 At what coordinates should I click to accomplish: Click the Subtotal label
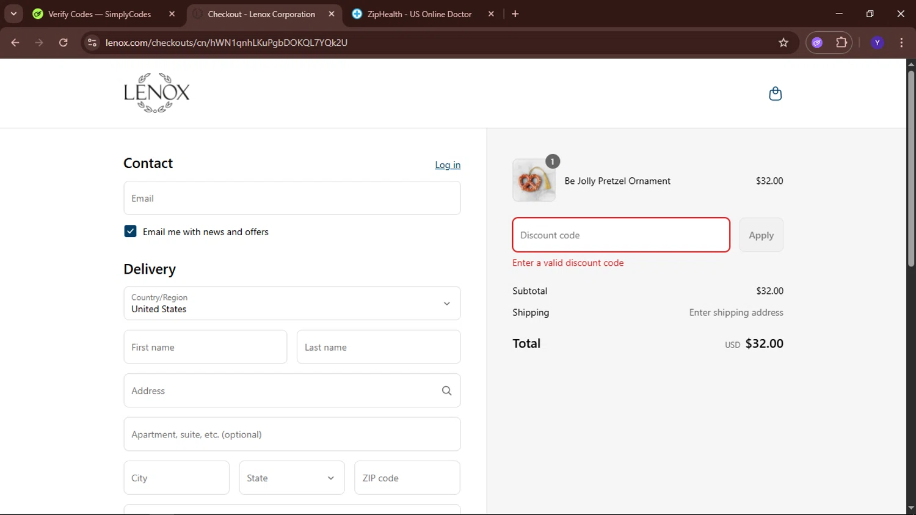click(529, 291)
